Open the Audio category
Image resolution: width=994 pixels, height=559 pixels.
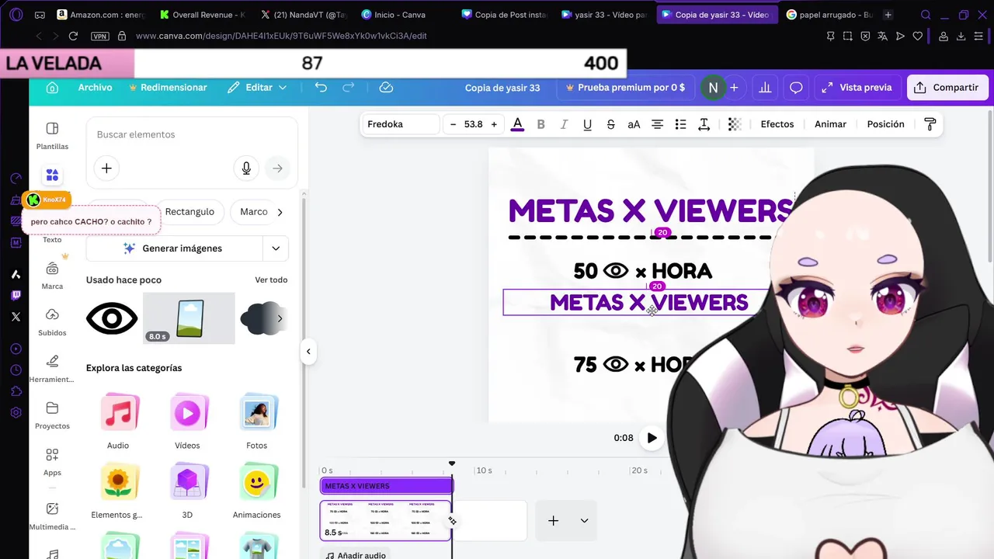click(x=118, y=422)
